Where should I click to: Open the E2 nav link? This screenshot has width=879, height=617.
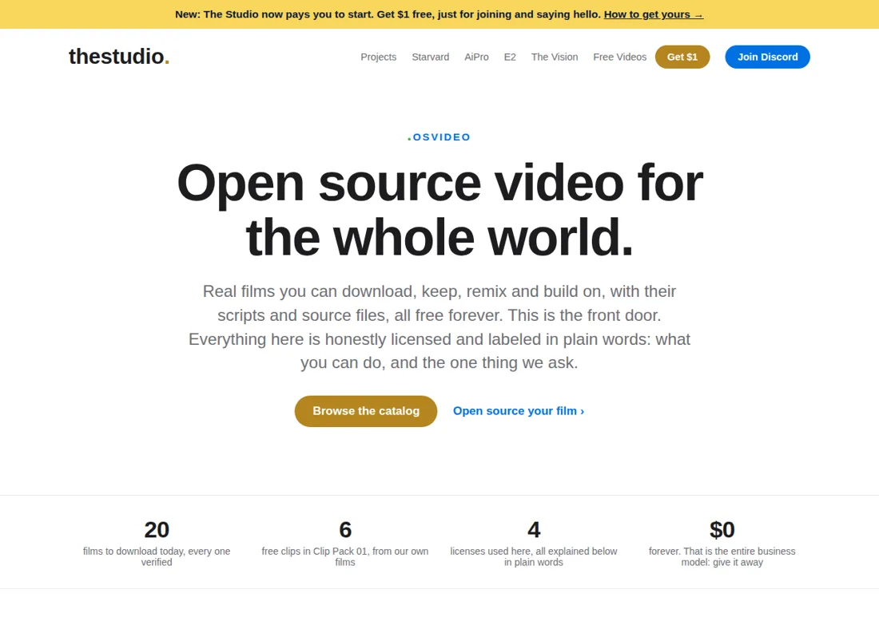510,57
